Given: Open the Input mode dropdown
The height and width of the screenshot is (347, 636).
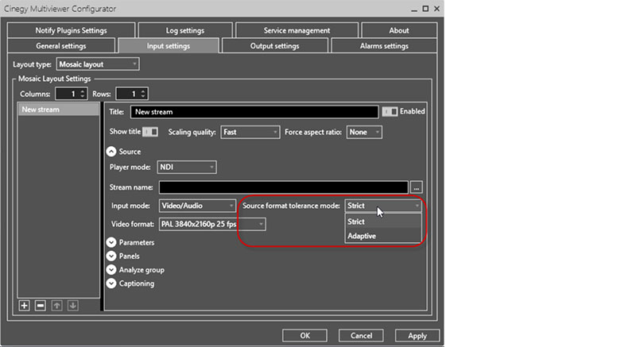Looking at the screenshot, I should pos(197,206).
